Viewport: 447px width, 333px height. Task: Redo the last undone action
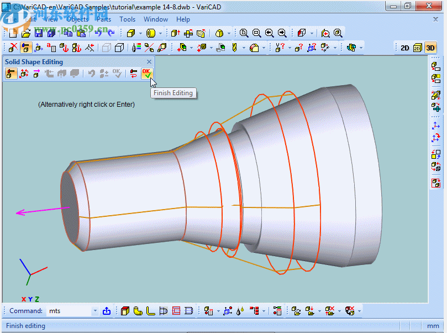click(x=111, y=33)
